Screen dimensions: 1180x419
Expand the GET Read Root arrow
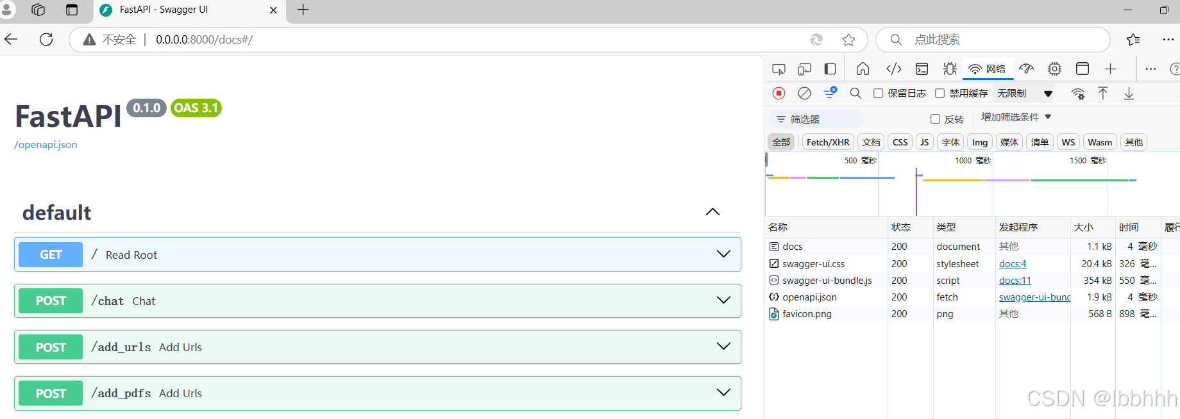[723, 254]
